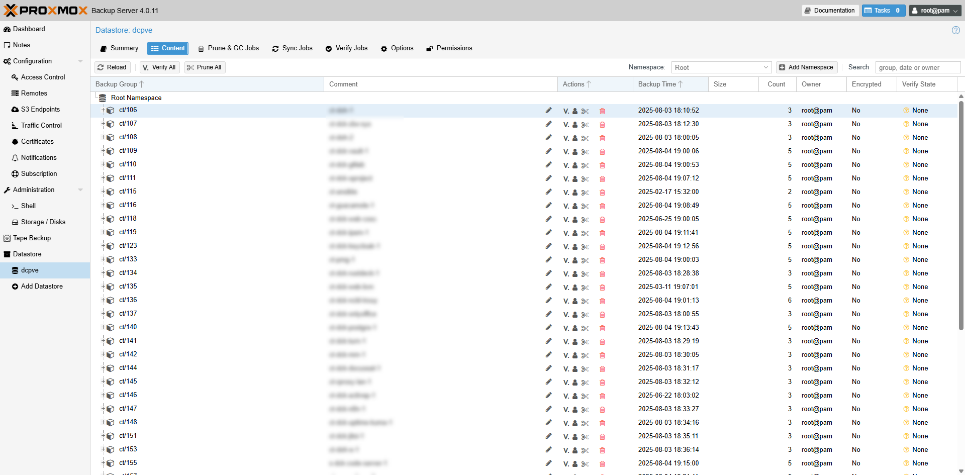Open the root@pam user menu
Image resolution: width=965 pixels, height=475 pixels.
coord(935,11)
